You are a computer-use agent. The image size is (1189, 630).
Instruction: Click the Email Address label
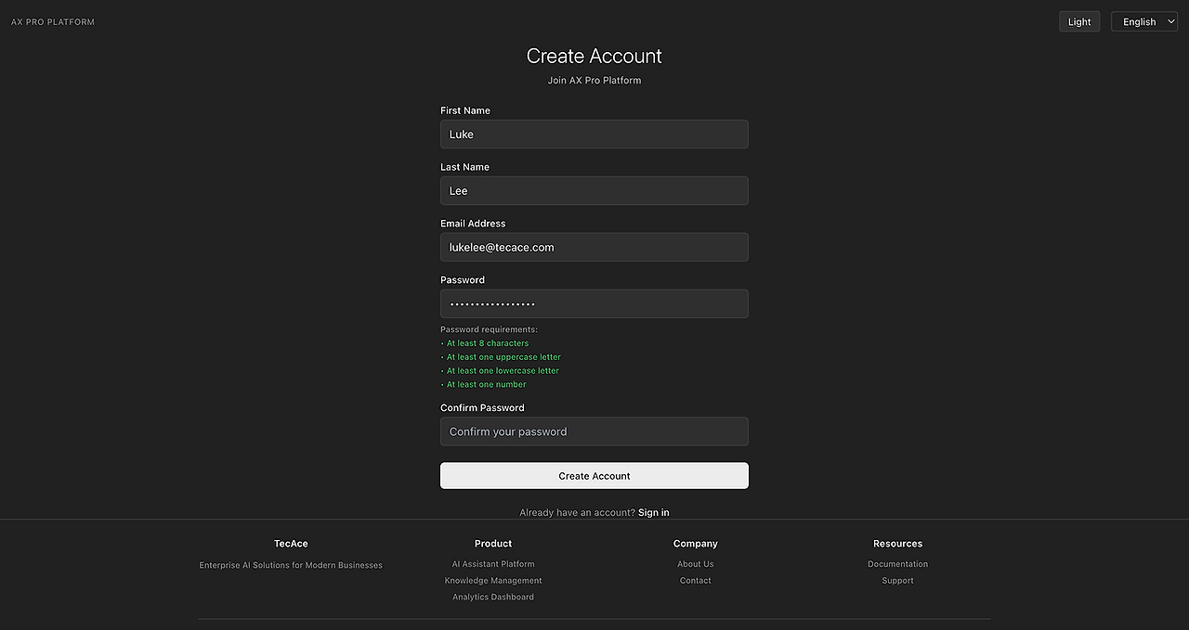(473, 224)
